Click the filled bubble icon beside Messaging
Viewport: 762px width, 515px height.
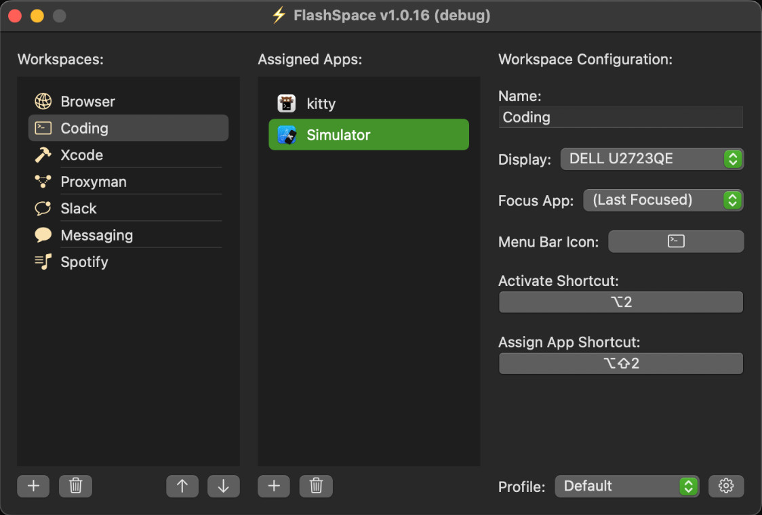click(x=43, y=234)
